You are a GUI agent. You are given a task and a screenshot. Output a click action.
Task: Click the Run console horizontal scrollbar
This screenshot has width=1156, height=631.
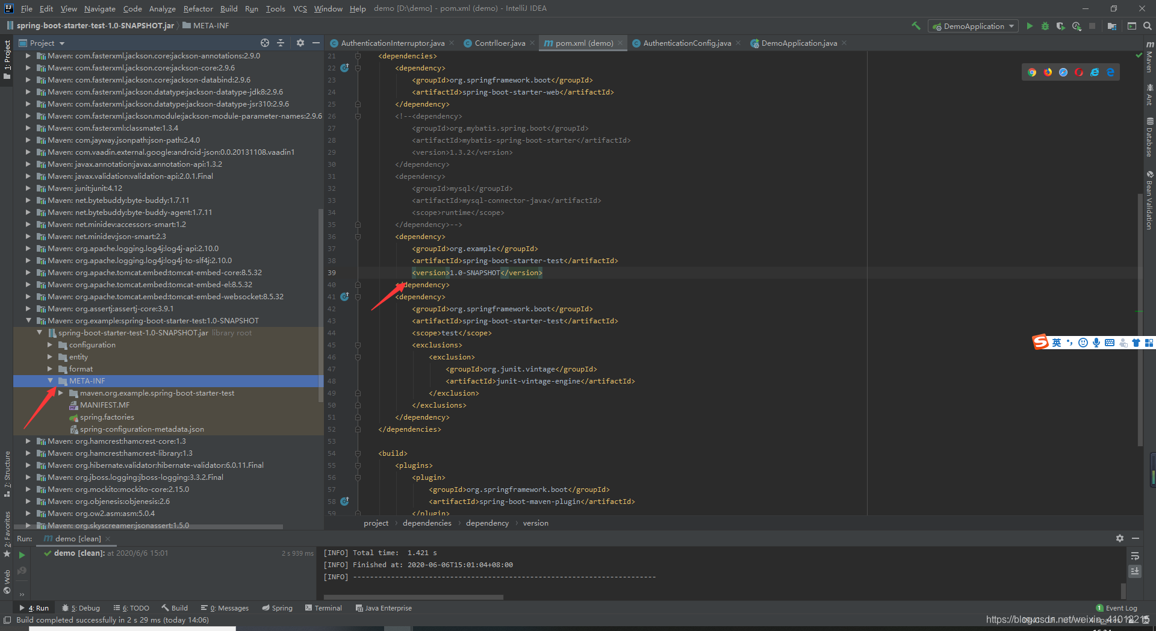[x=413, y=597]
